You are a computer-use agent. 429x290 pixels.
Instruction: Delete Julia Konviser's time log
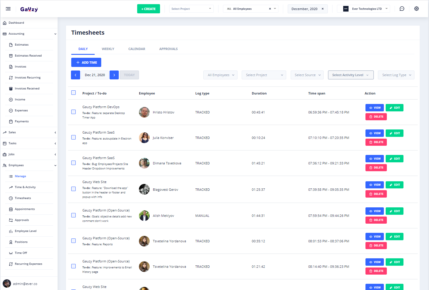(x=376, y=142)
